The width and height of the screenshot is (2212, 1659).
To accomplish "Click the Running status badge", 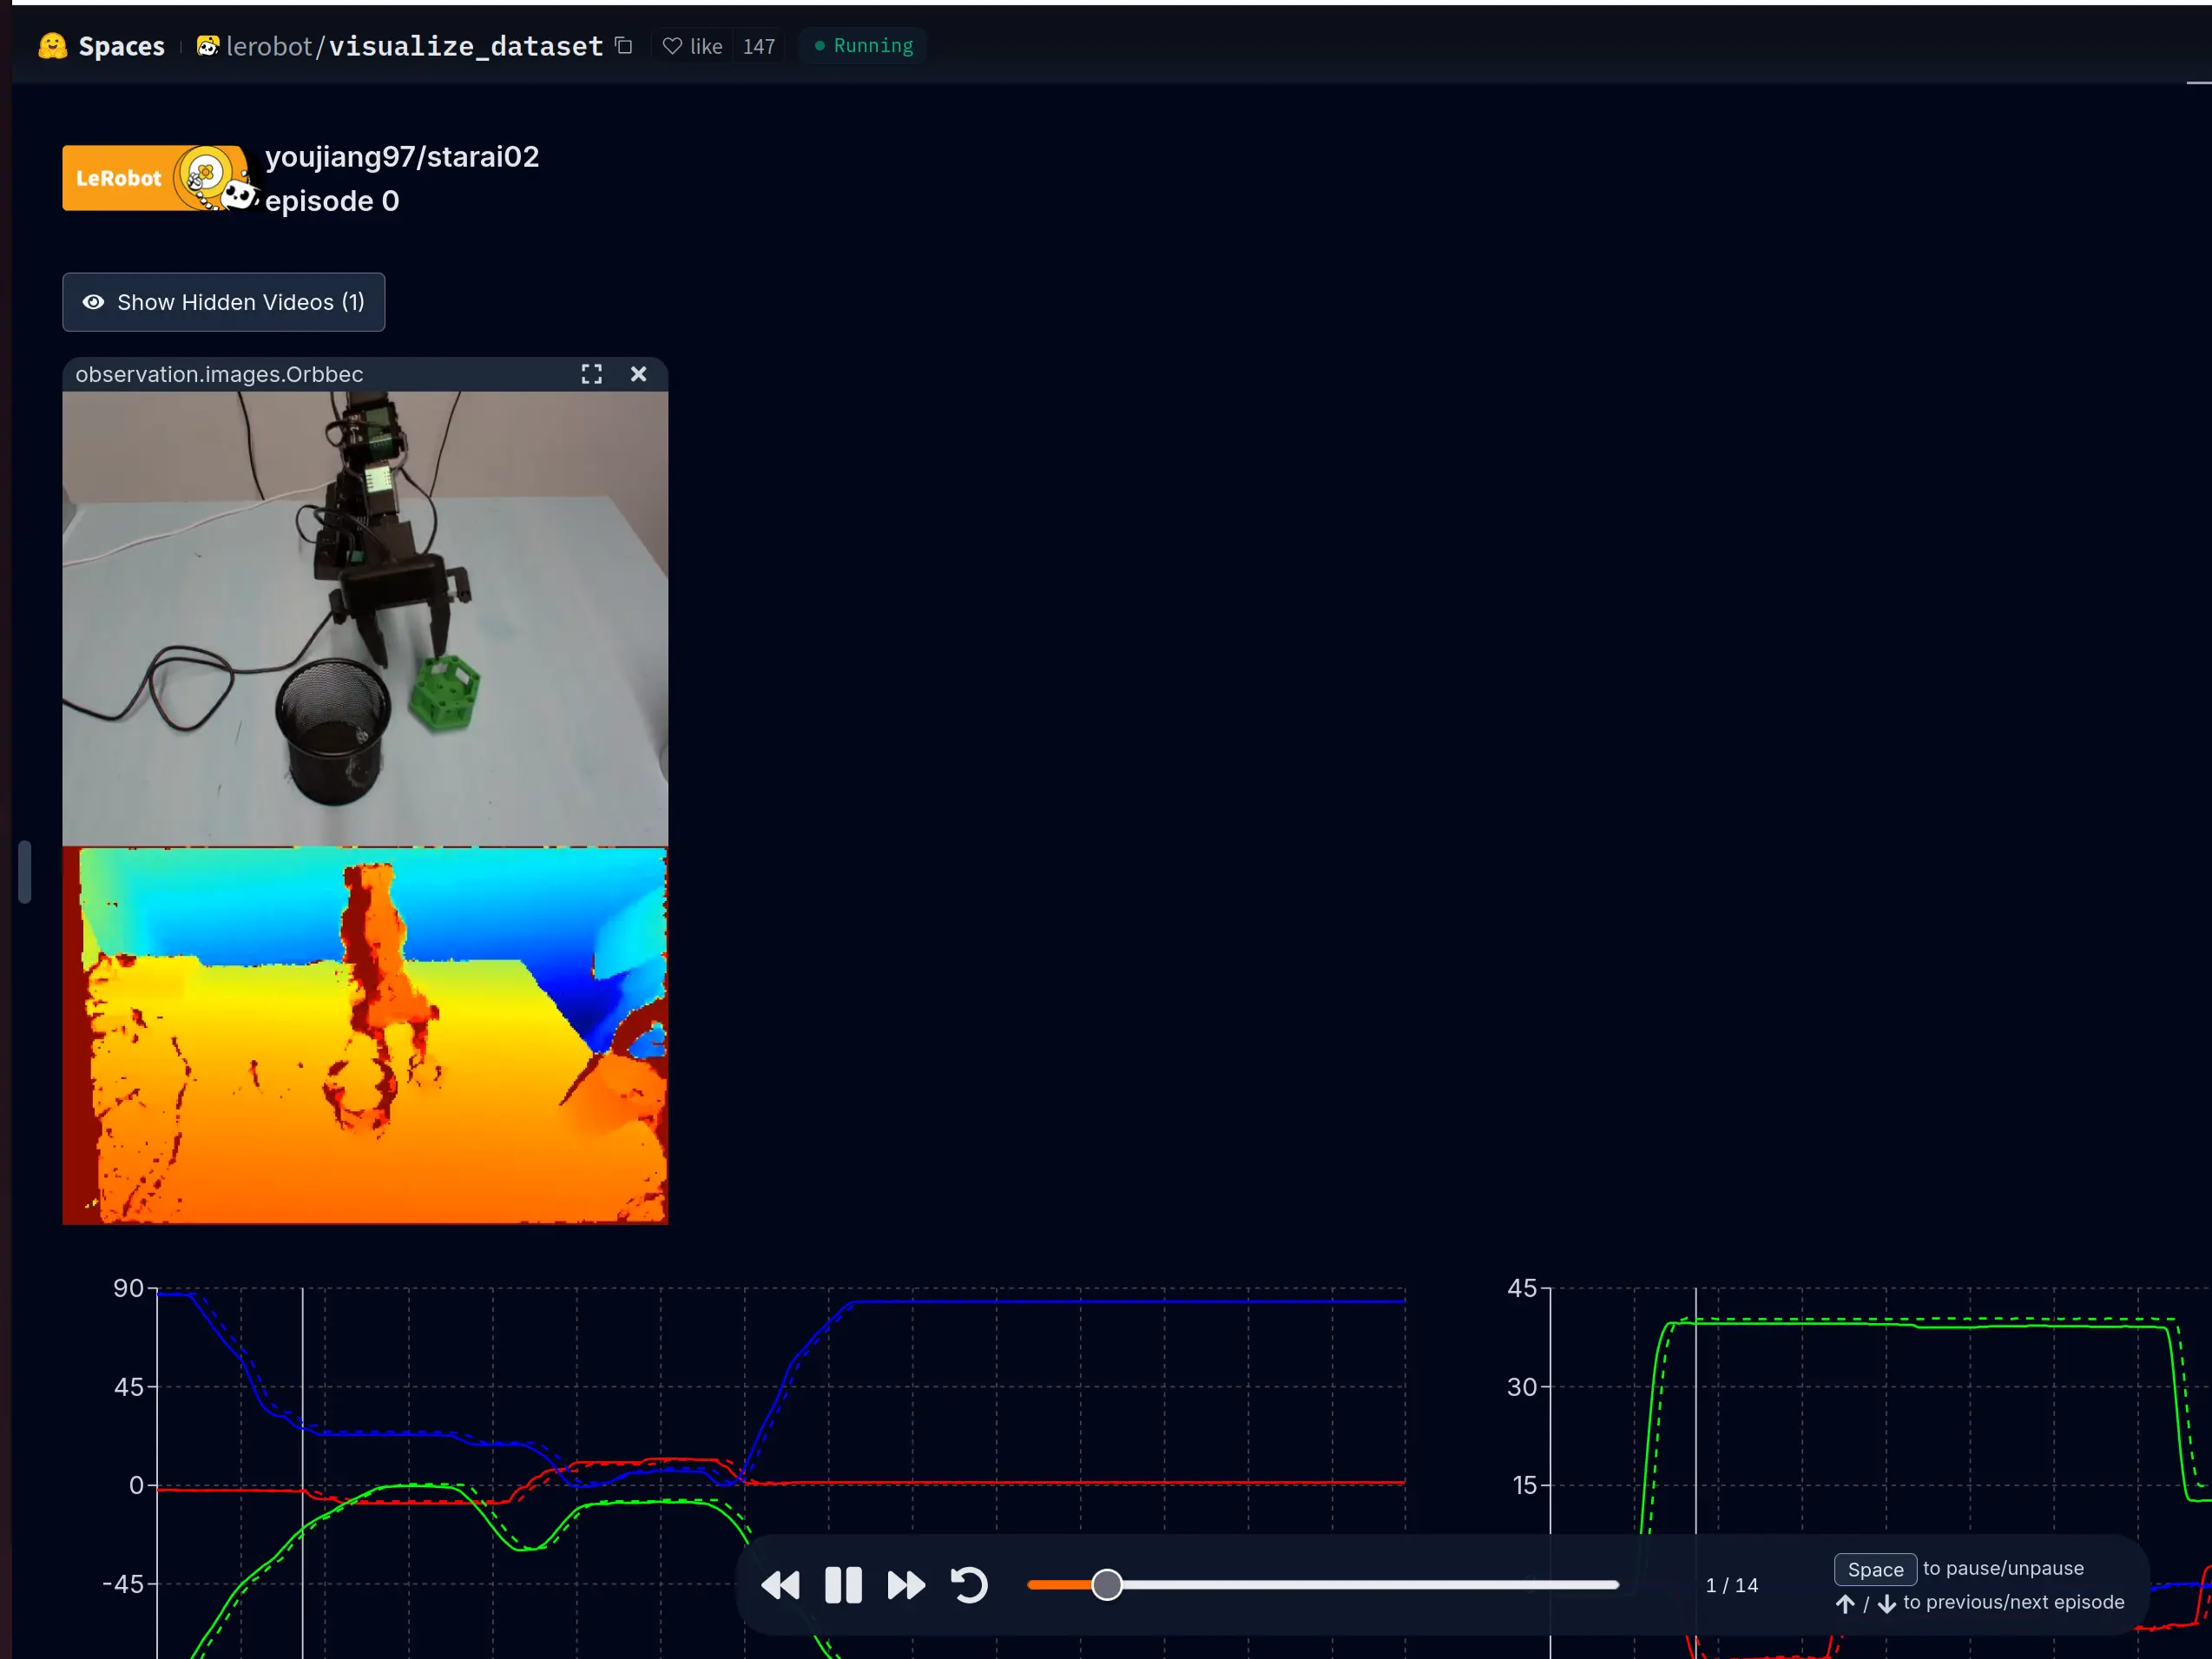I will (862, 45).
